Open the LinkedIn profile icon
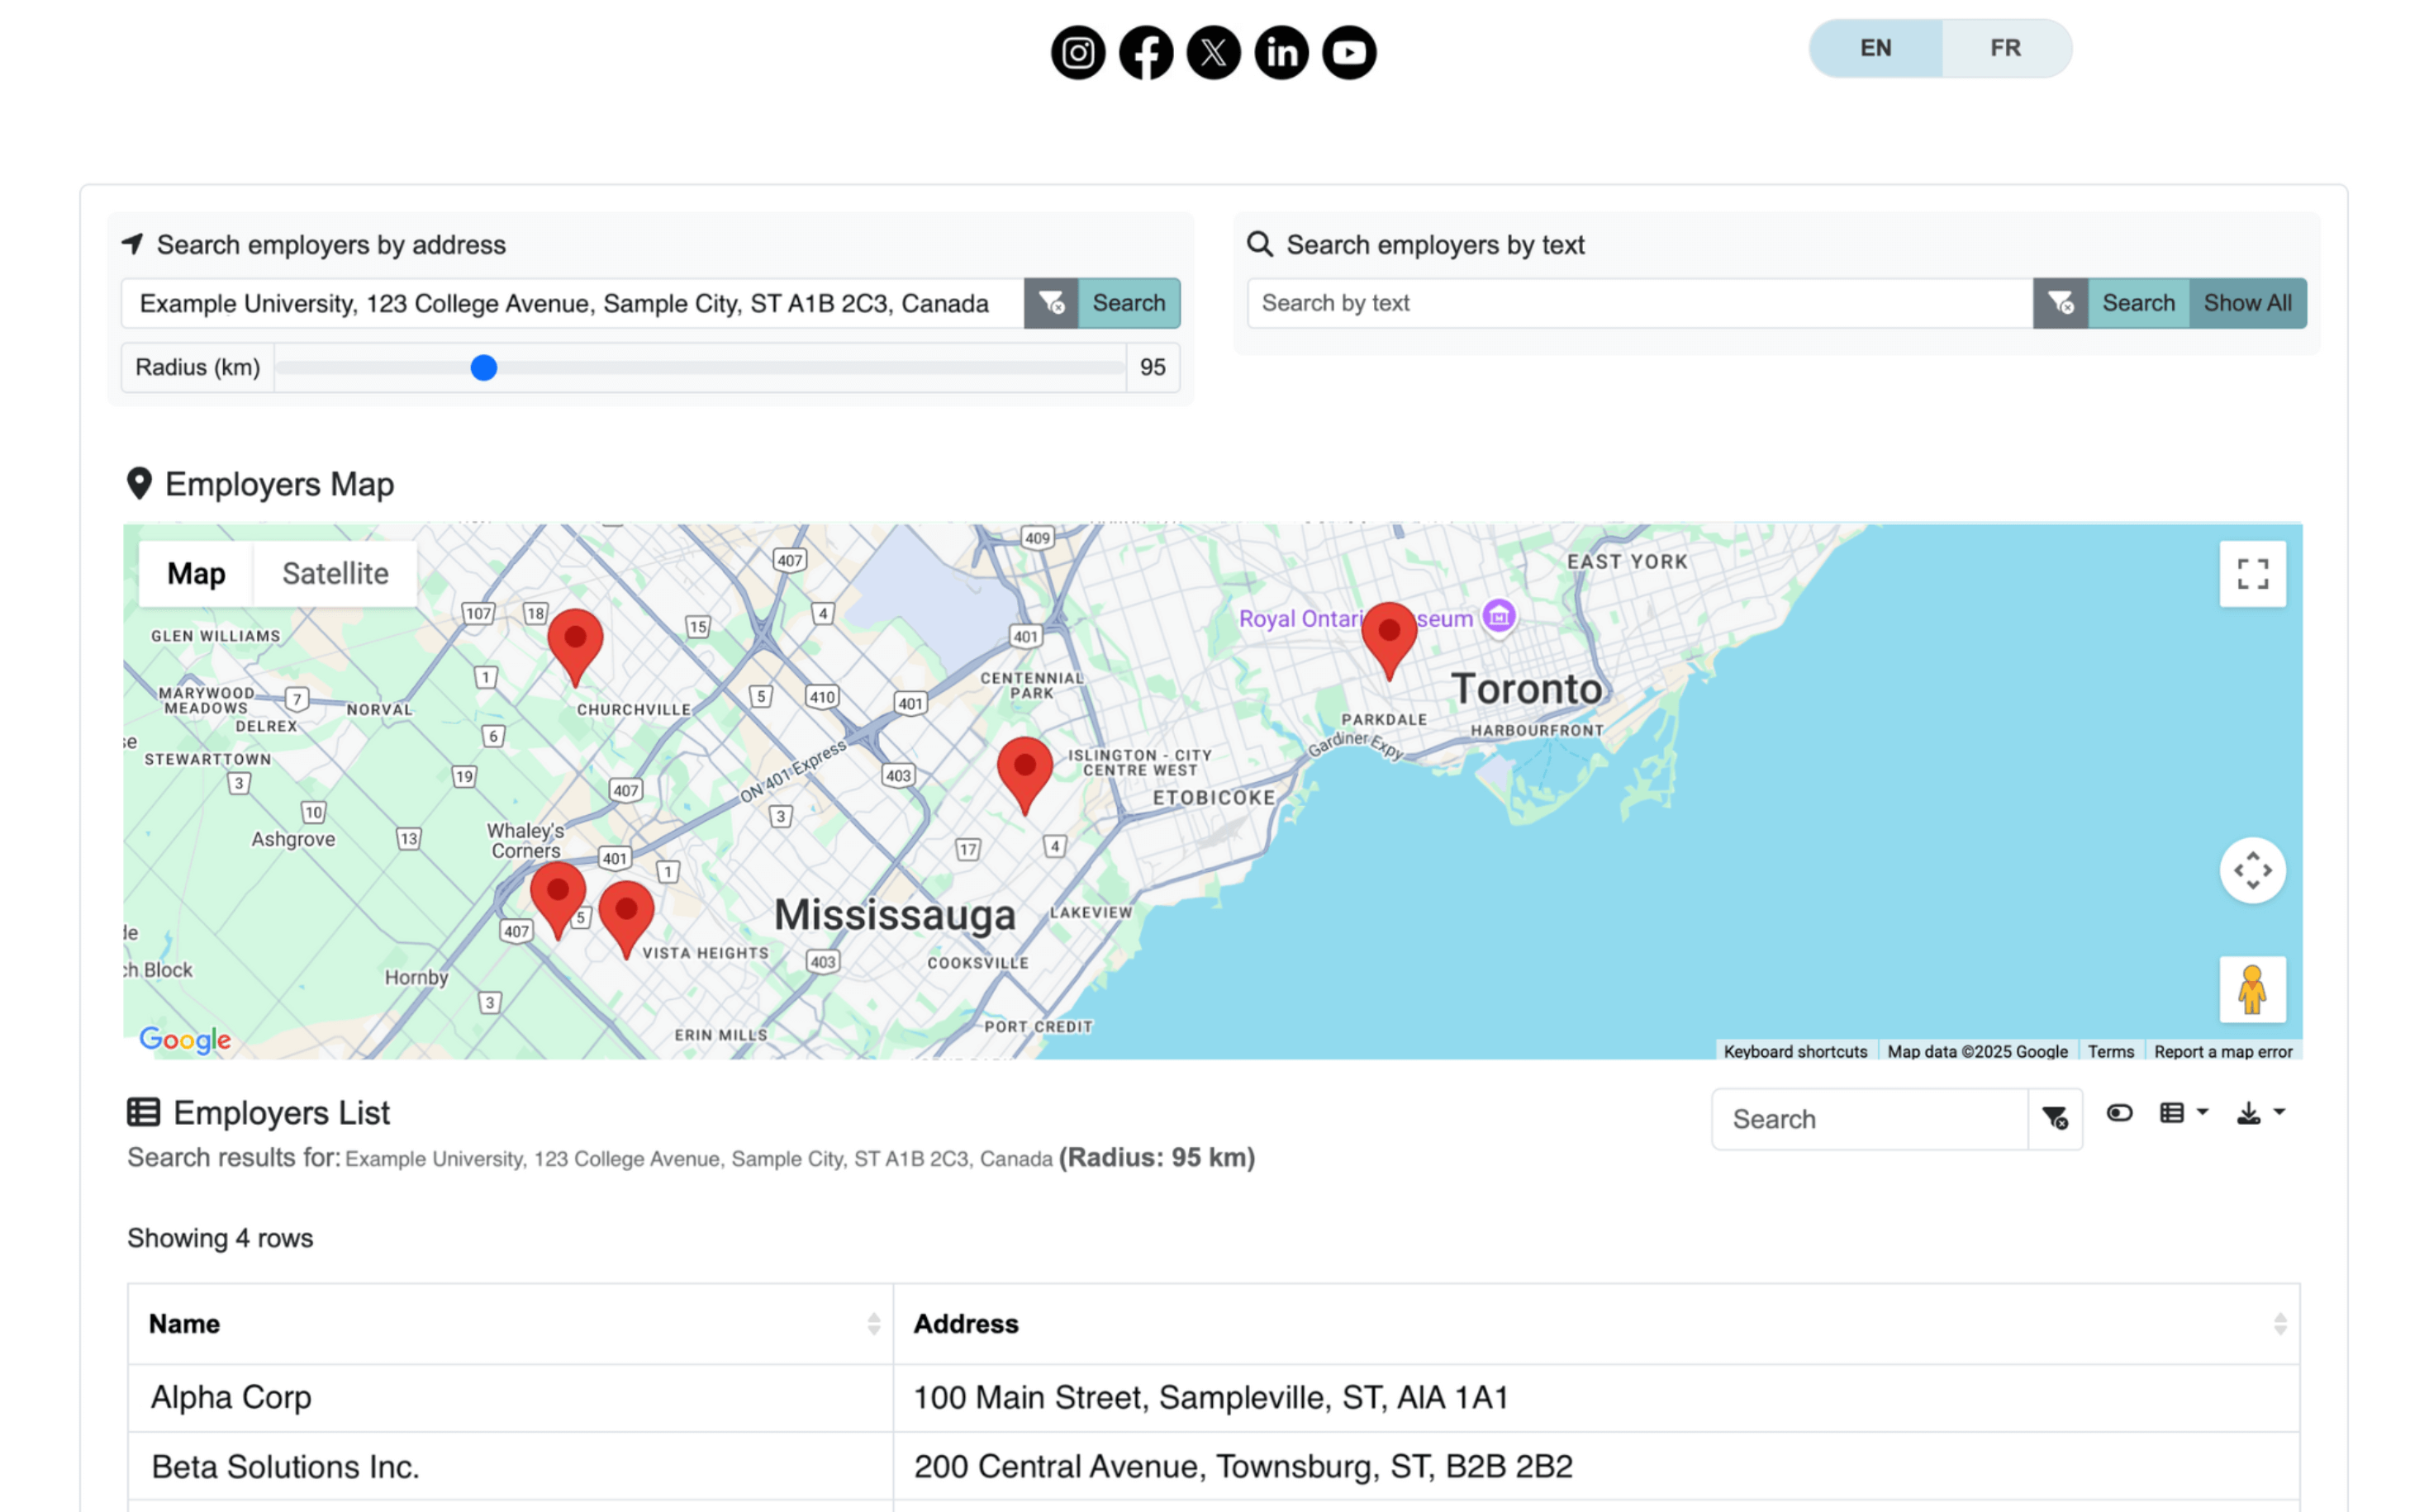This screenshot has width=2429, height=1512. coord(1281,52)
